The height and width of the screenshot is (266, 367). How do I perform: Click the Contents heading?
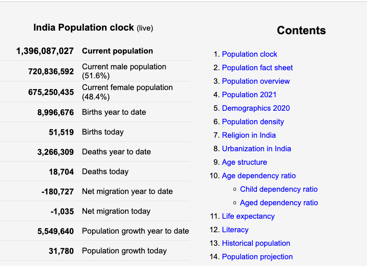point(301,31)
